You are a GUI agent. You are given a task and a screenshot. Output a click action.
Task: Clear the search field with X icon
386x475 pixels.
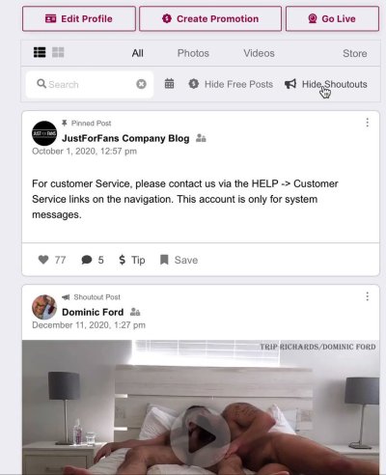tap(141, 84)
